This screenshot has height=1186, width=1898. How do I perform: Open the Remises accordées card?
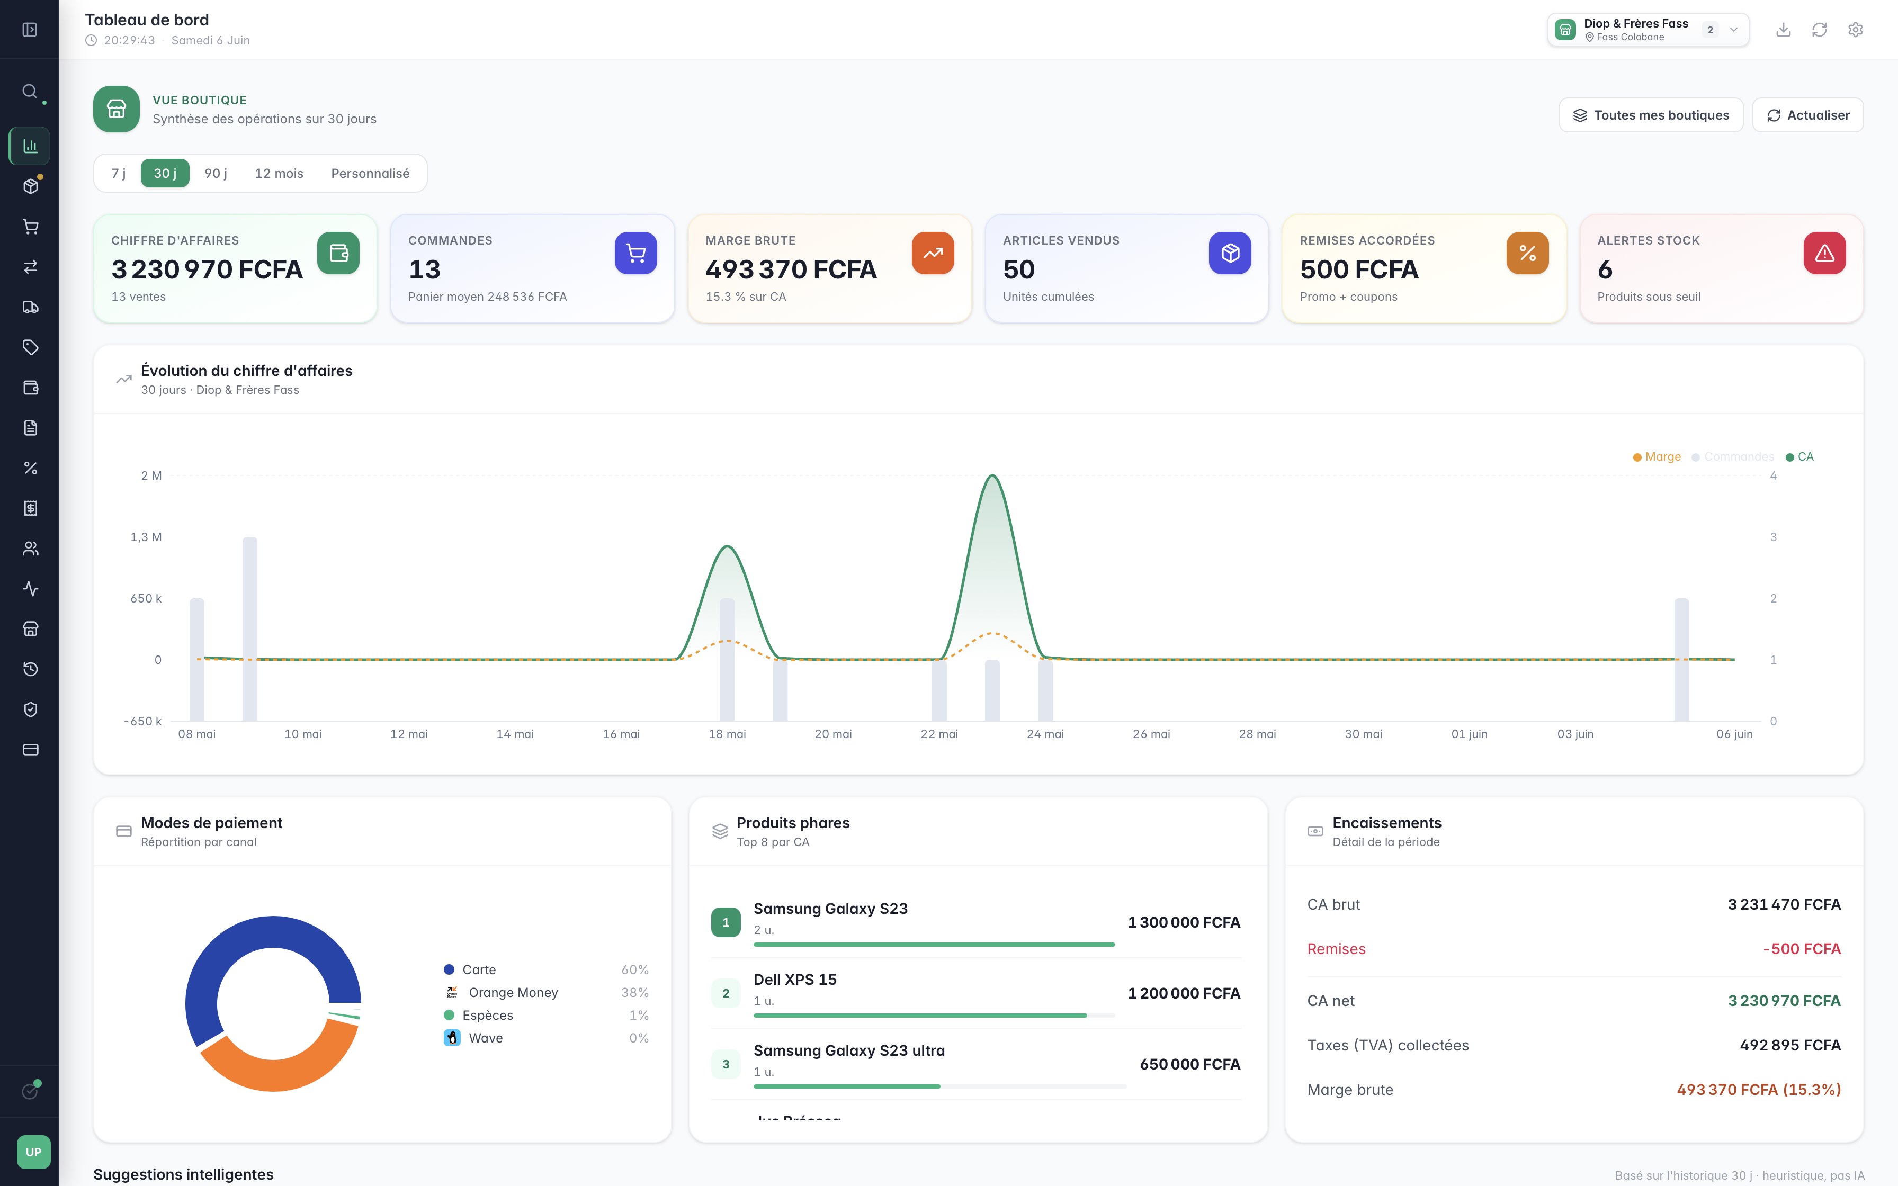1424,268
